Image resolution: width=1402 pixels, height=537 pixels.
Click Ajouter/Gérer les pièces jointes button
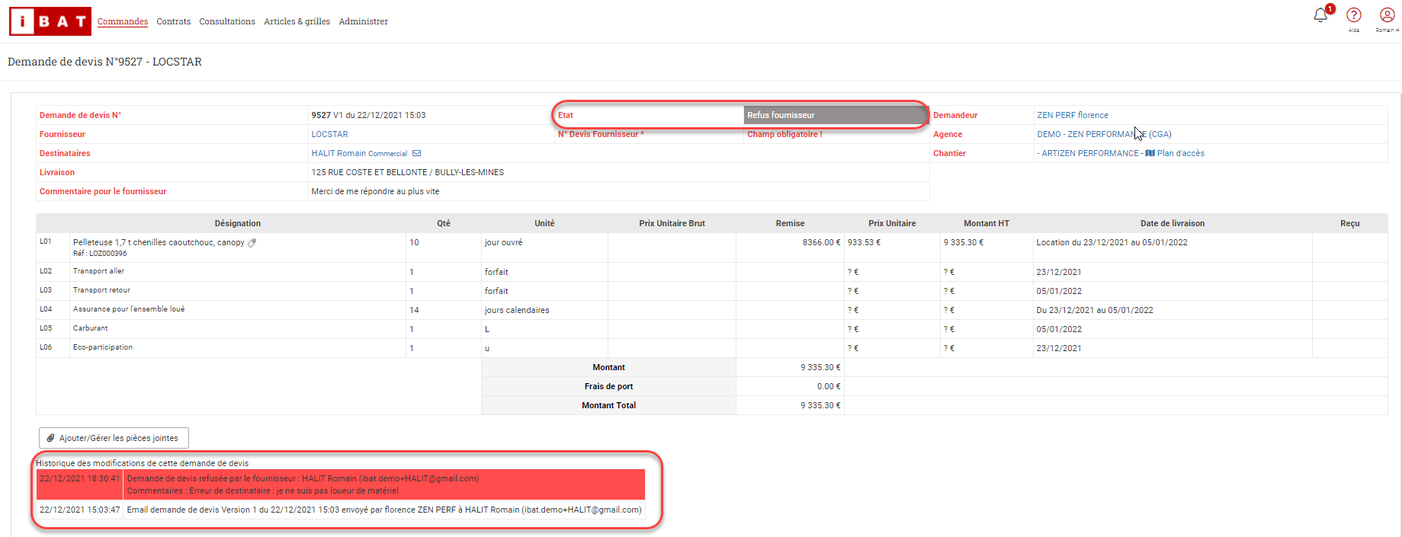tap(114, 438)
